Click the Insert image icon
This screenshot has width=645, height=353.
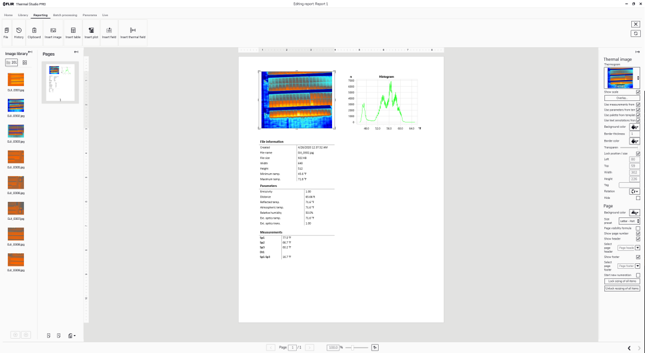pyautogui.click(x=53, y=32)
